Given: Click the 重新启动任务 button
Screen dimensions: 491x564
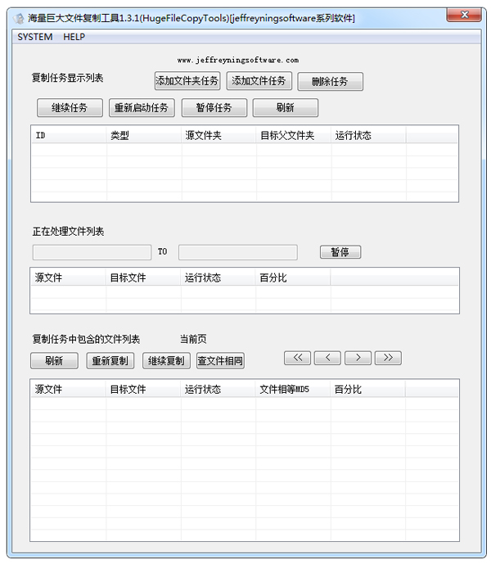Looking at the screenshot, I should 142,107.
